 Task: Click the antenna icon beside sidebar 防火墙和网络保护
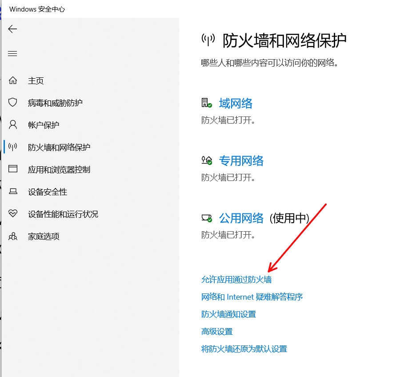pos(13,147)
